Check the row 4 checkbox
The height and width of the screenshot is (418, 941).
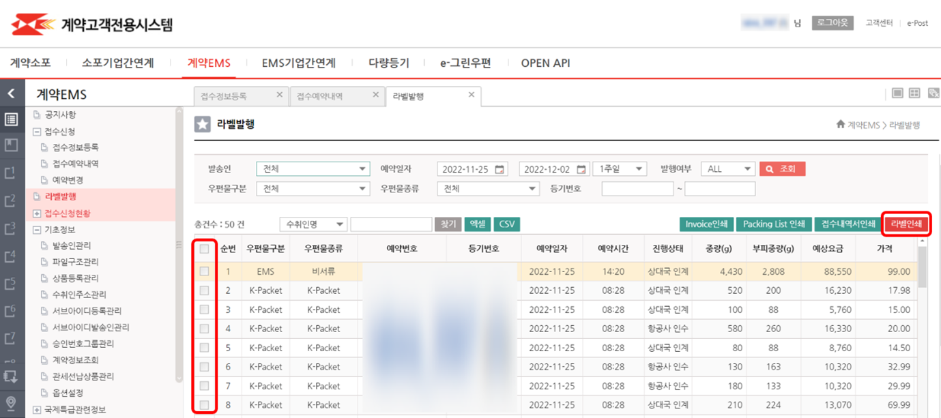pos(204,329)
